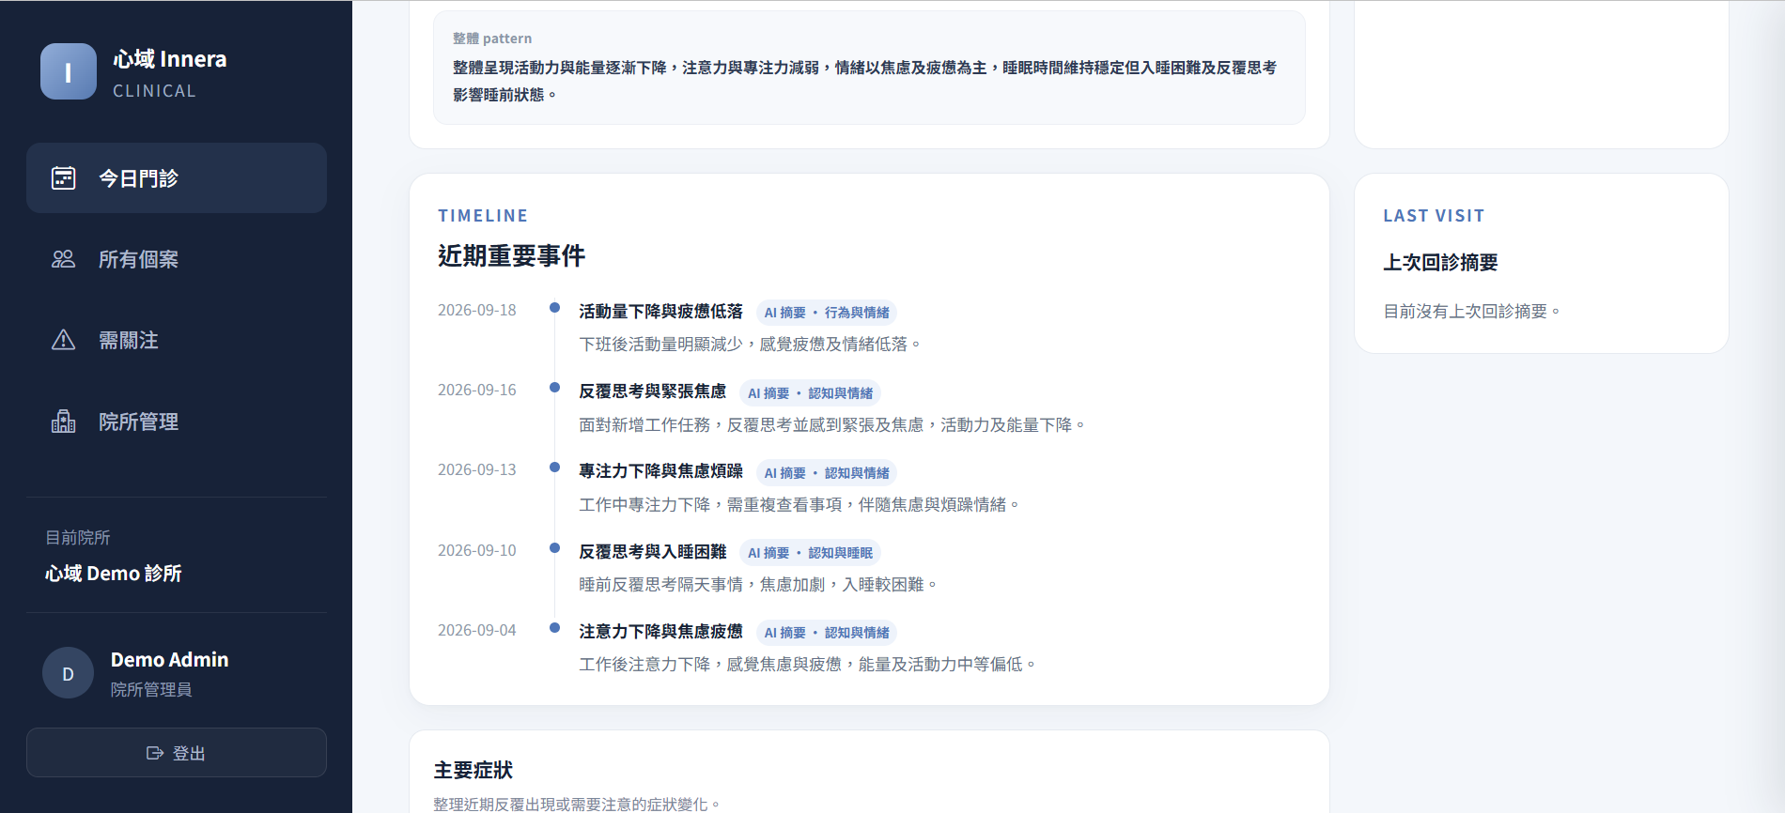Select the timeline dot for 2026-09-13

point(555,467)
